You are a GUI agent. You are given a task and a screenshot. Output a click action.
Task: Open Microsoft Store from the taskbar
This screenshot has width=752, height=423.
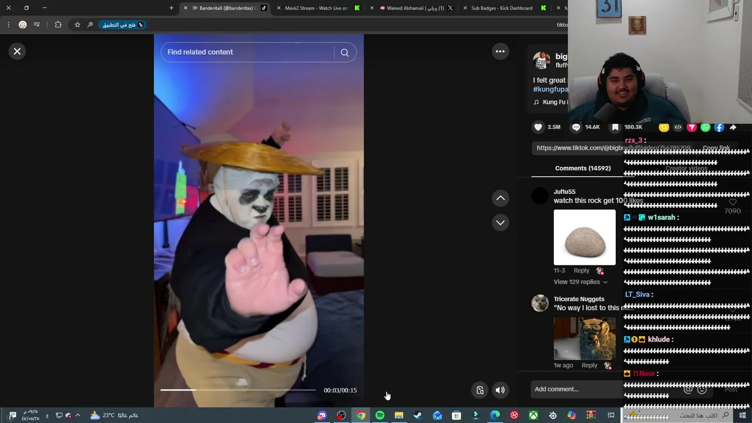click(456, 415)
